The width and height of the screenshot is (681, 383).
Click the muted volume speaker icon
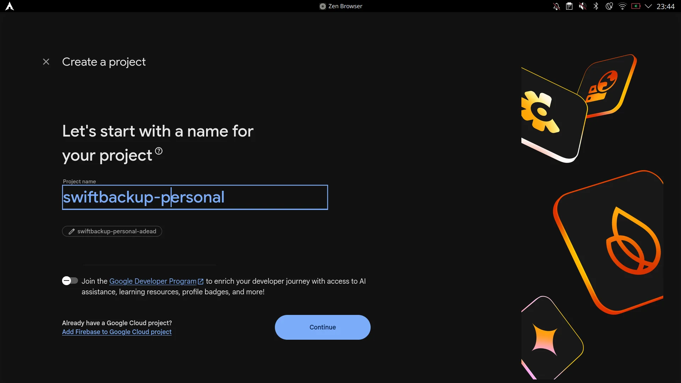click(582, 6)
